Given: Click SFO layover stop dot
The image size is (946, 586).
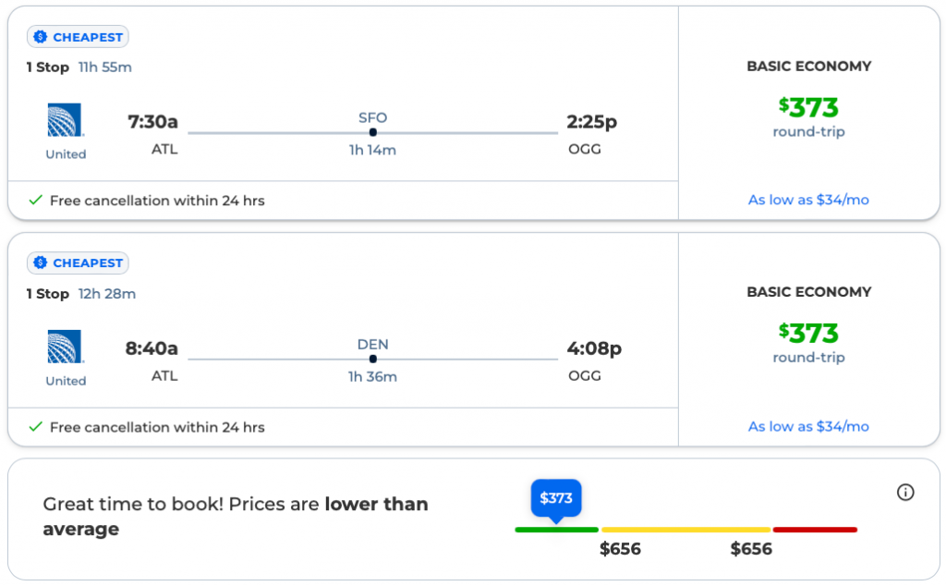Looking at the screenshot, I should [372, 133].
